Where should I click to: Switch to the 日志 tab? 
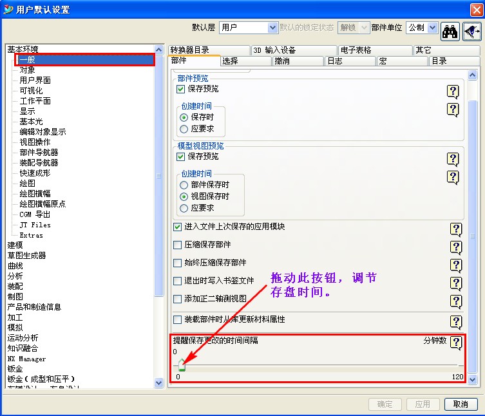pyautogui.click(x=350, y=61)
